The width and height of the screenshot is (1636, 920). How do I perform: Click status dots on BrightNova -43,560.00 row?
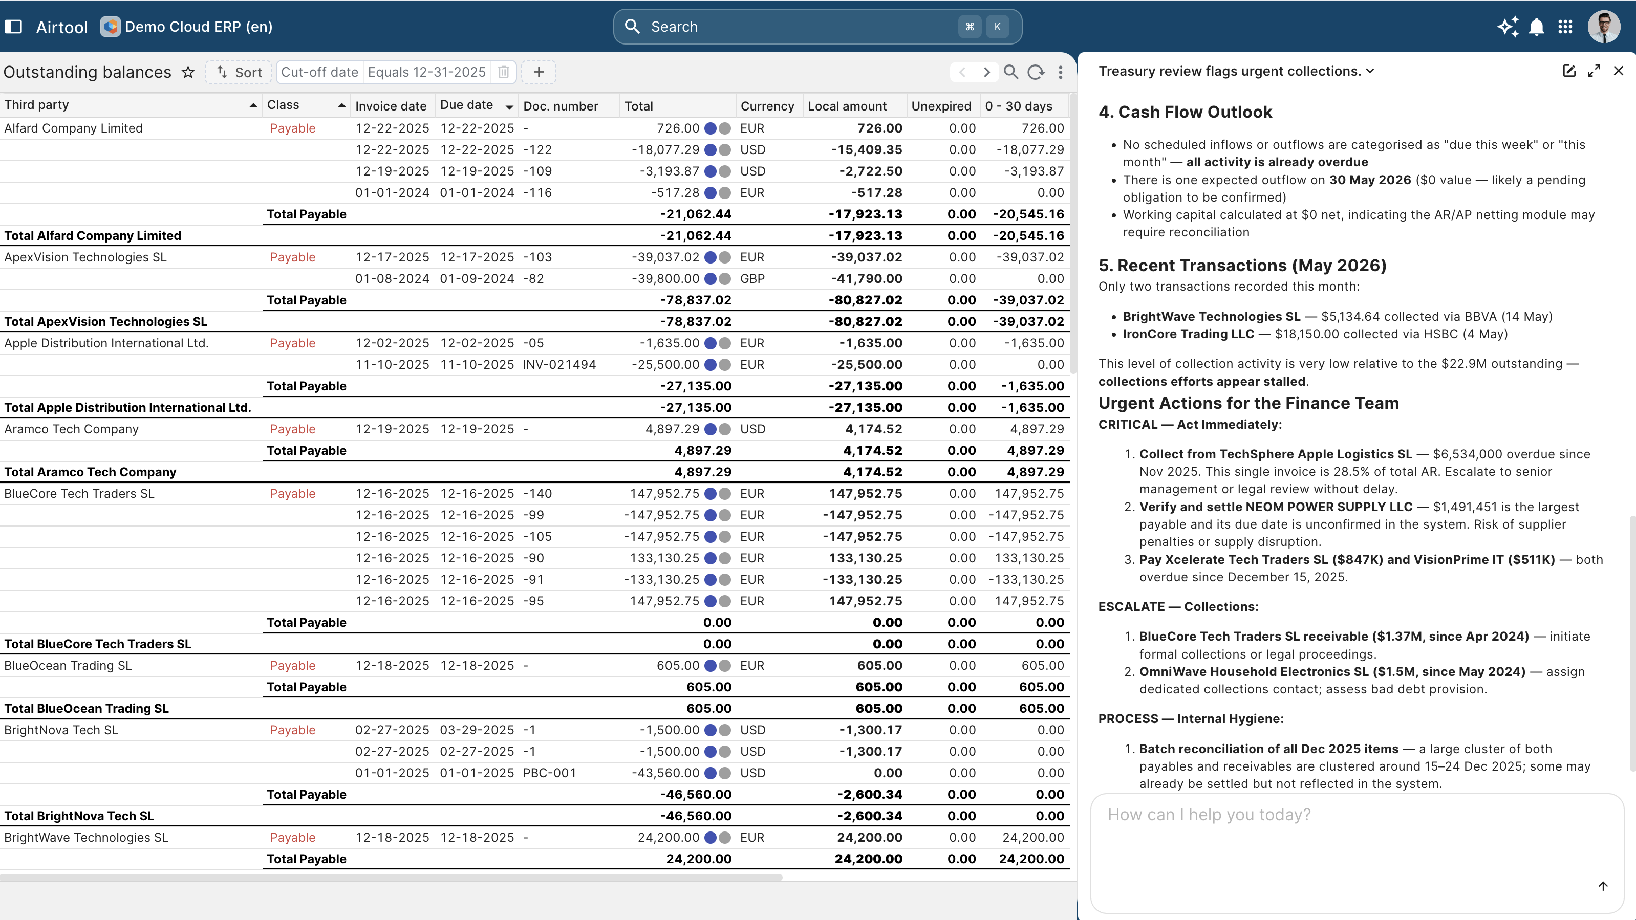click(718, 773)
